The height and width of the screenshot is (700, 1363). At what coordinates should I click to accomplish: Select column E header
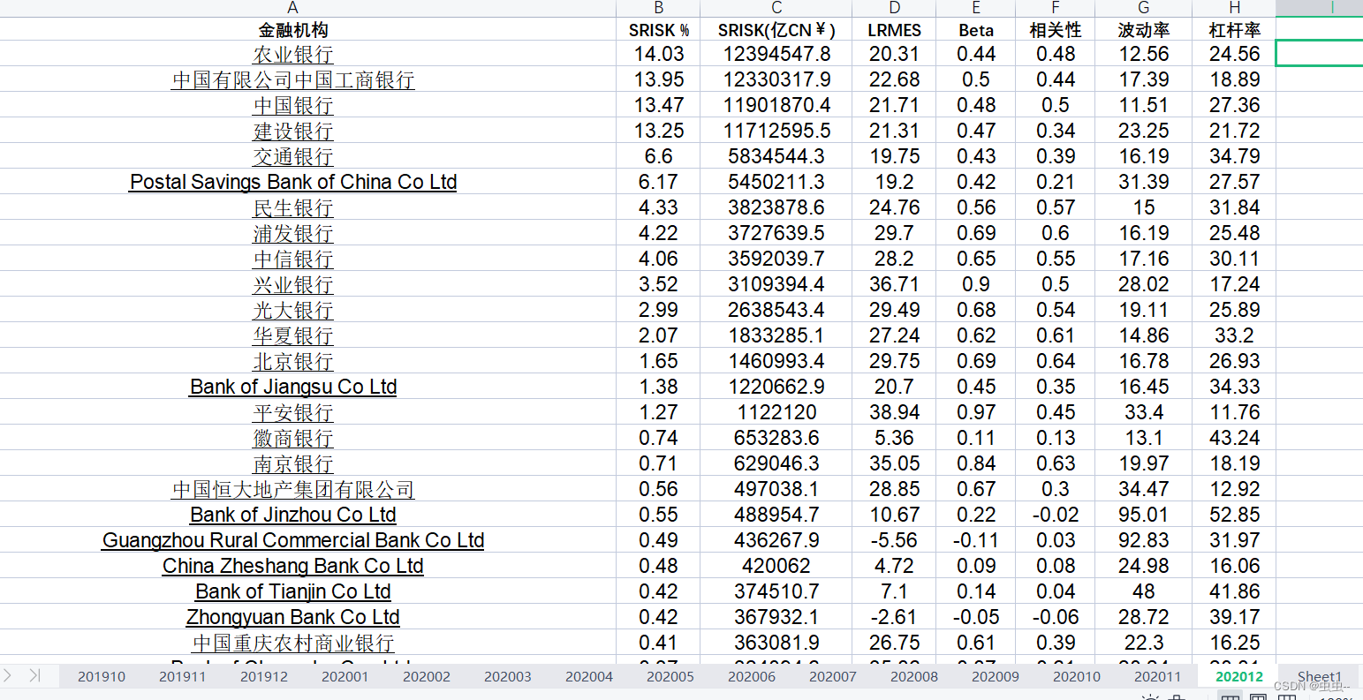pos(975,8)
